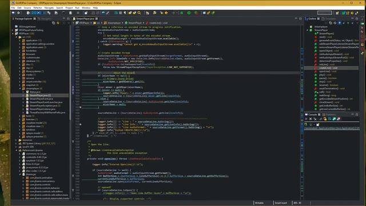The image size is (366, 206).
Task: Collapse the Referenced Libraries node
Action: click(x=17, y=150)
